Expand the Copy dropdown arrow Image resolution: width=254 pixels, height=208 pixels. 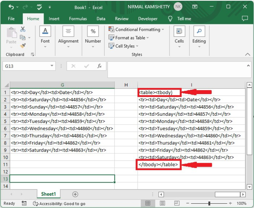29,38
